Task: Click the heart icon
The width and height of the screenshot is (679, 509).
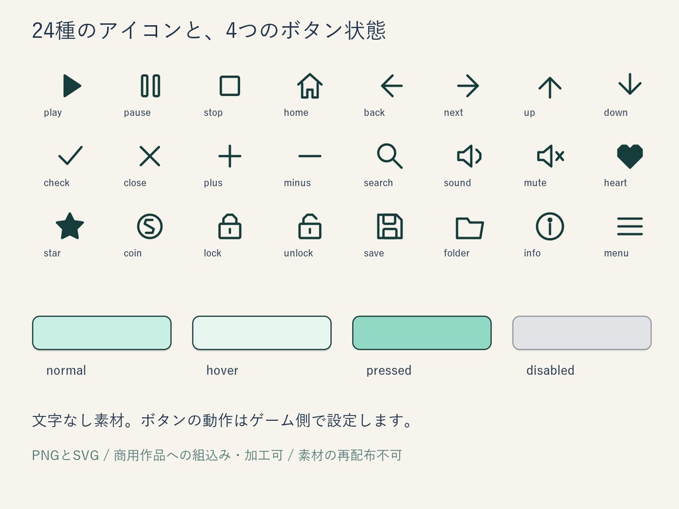Action: pos(630,156)
